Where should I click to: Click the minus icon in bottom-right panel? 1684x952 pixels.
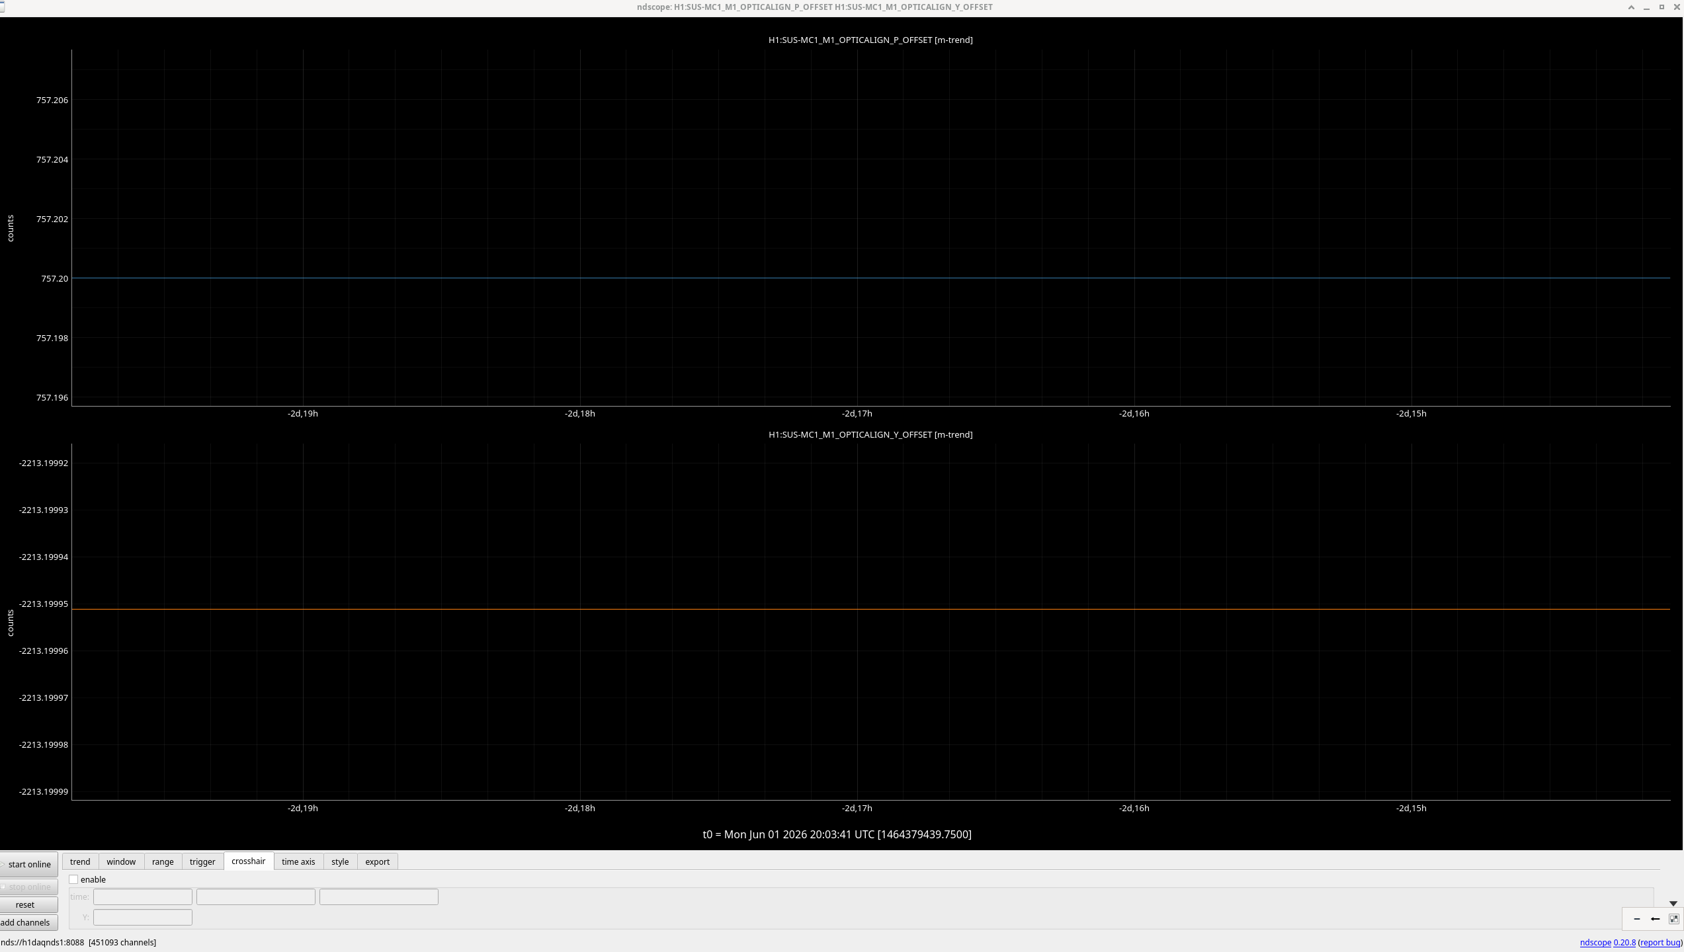point(1637,919)
